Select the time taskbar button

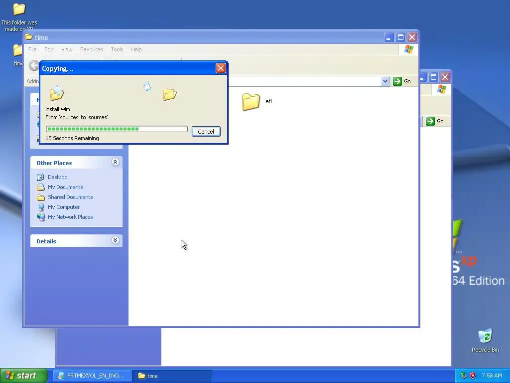coord(173,376)
